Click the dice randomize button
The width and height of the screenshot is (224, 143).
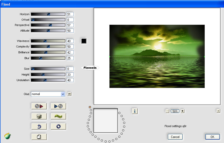39,116
